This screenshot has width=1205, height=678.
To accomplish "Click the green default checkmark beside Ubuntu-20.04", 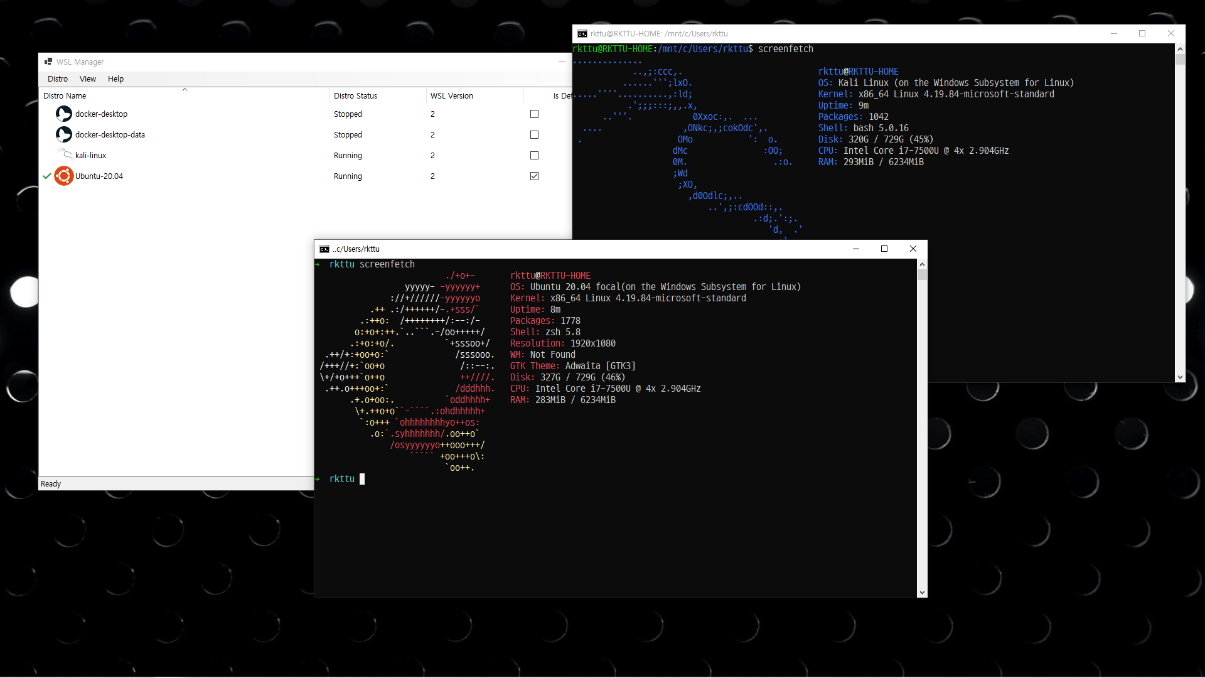I will [46, 176].
